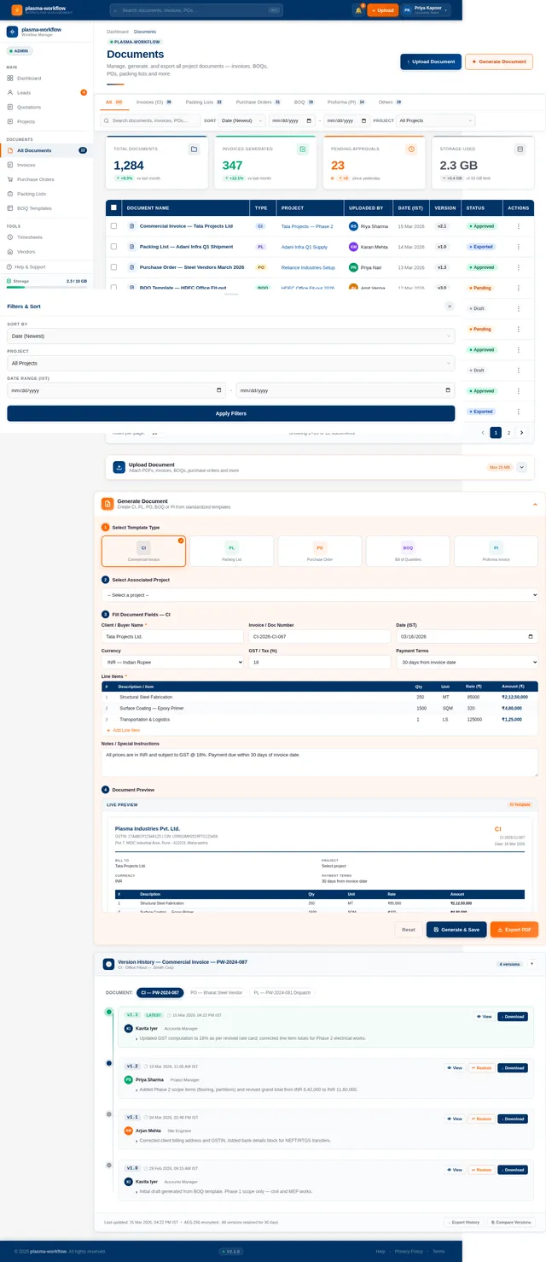
Task: Open the Select Associated Project dropdown
Action: coord(319,594)
